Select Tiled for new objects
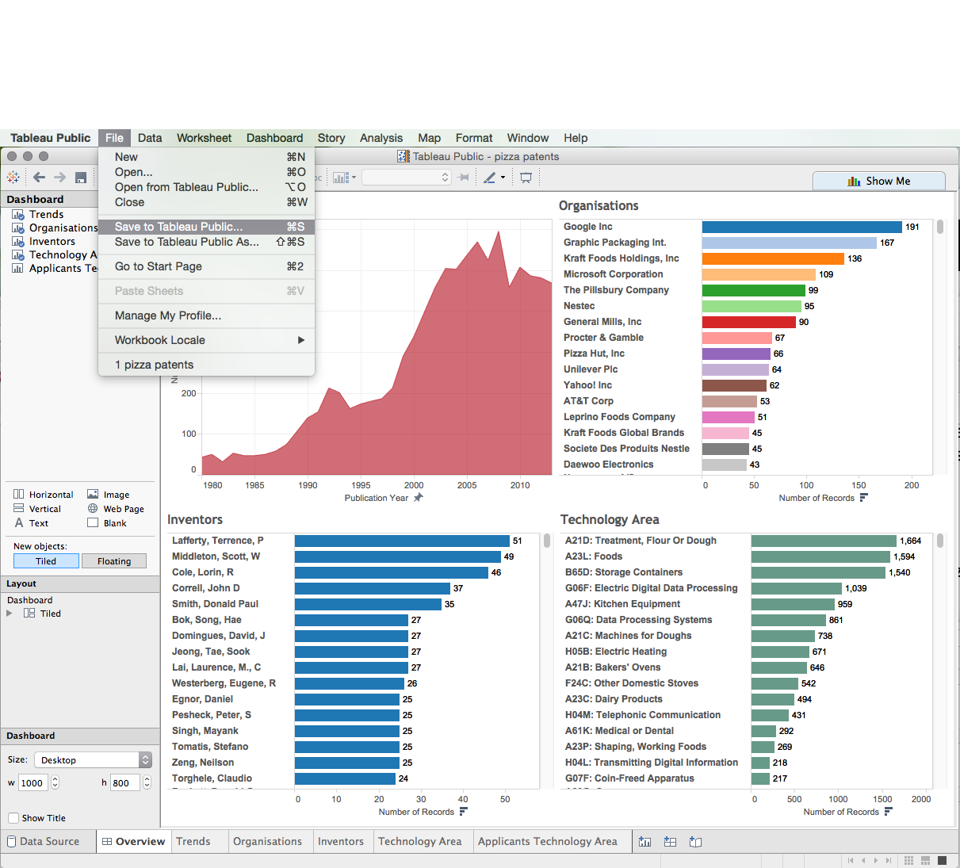The width and height of the screenshot is (960, 868). 46,561
